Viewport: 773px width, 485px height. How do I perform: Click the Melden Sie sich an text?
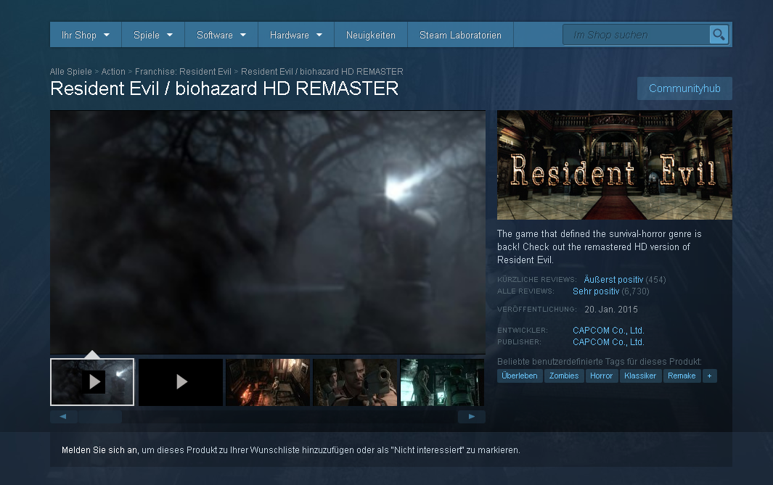(x=99, y=450)
